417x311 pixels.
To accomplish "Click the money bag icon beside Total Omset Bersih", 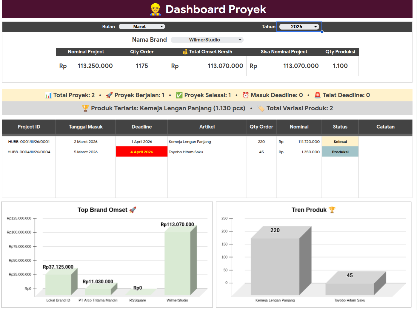I will [185, 52].
